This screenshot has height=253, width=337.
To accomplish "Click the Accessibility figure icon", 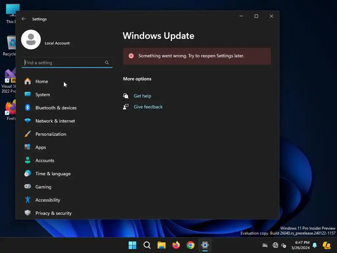I will (x=28, y=200).
